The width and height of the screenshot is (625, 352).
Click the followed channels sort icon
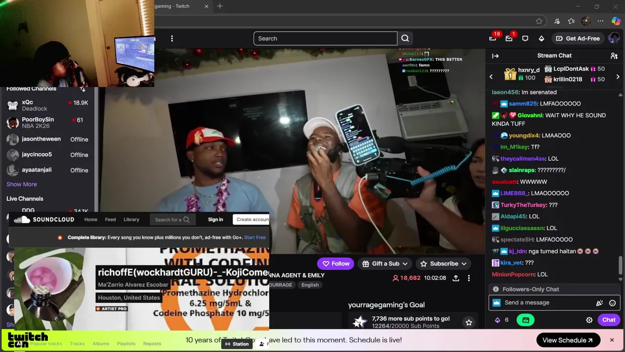point(83,89)
